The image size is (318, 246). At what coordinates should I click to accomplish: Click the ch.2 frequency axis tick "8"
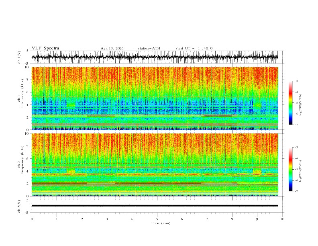tap(29, 146)
